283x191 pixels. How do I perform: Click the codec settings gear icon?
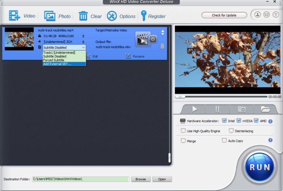153,39
